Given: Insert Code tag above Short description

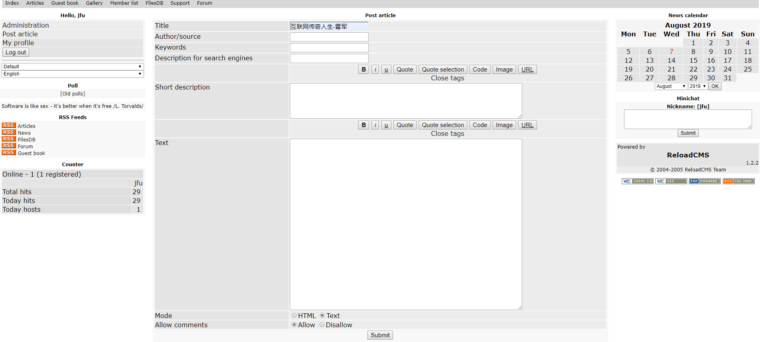Looking at the screenshot, I should click(480, 70).
